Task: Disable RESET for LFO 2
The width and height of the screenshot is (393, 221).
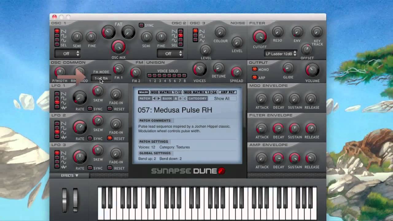Action: (110, 138)
